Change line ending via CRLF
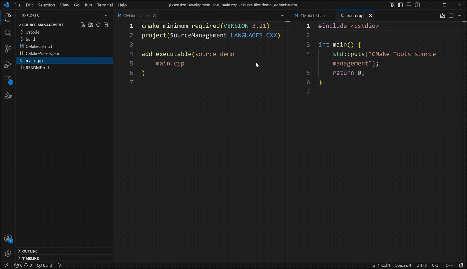Image resolution: width=467 pixels, height=269 pixels. click(x=436, y=265)
